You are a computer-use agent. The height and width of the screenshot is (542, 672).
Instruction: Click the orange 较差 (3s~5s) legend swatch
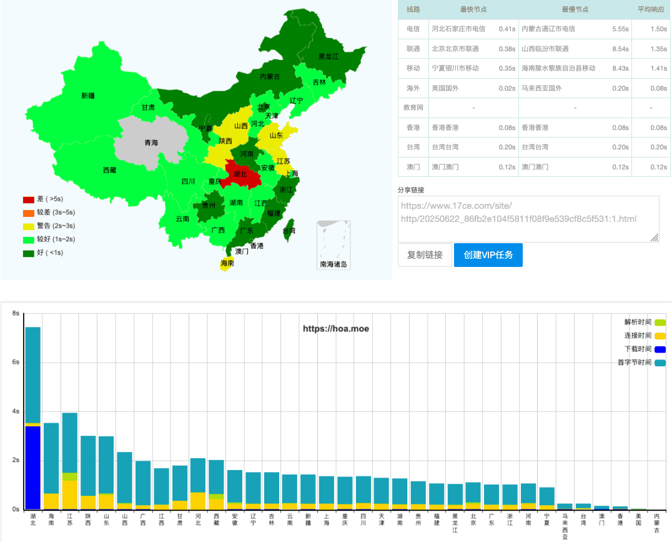(28, 213)
